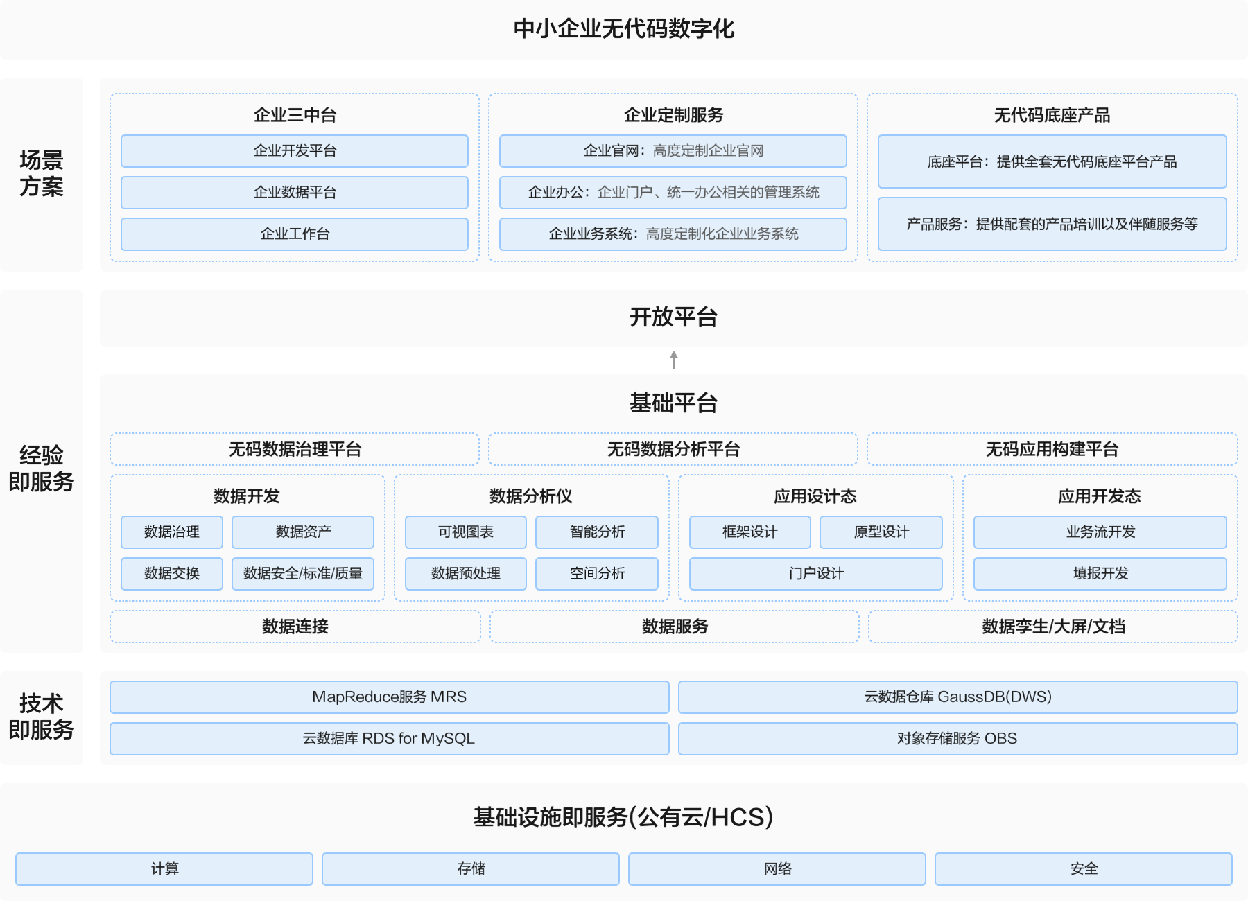Image resolution: width=1248 pixels, height=901 pixels.
Task: Select the 开放平台 banner
Action: [x=673, y=317]
